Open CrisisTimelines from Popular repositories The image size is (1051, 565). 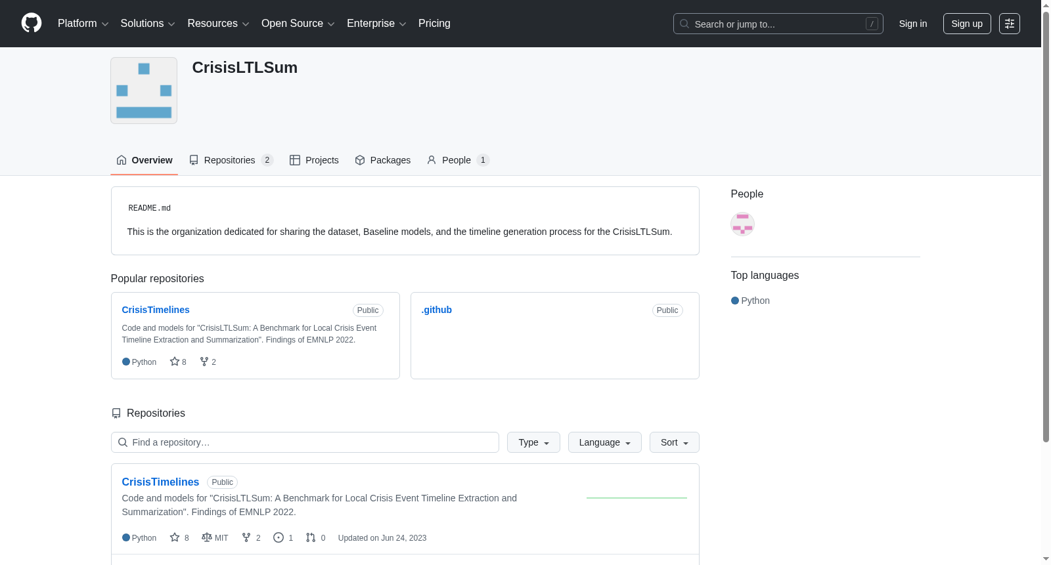point(156,310)
